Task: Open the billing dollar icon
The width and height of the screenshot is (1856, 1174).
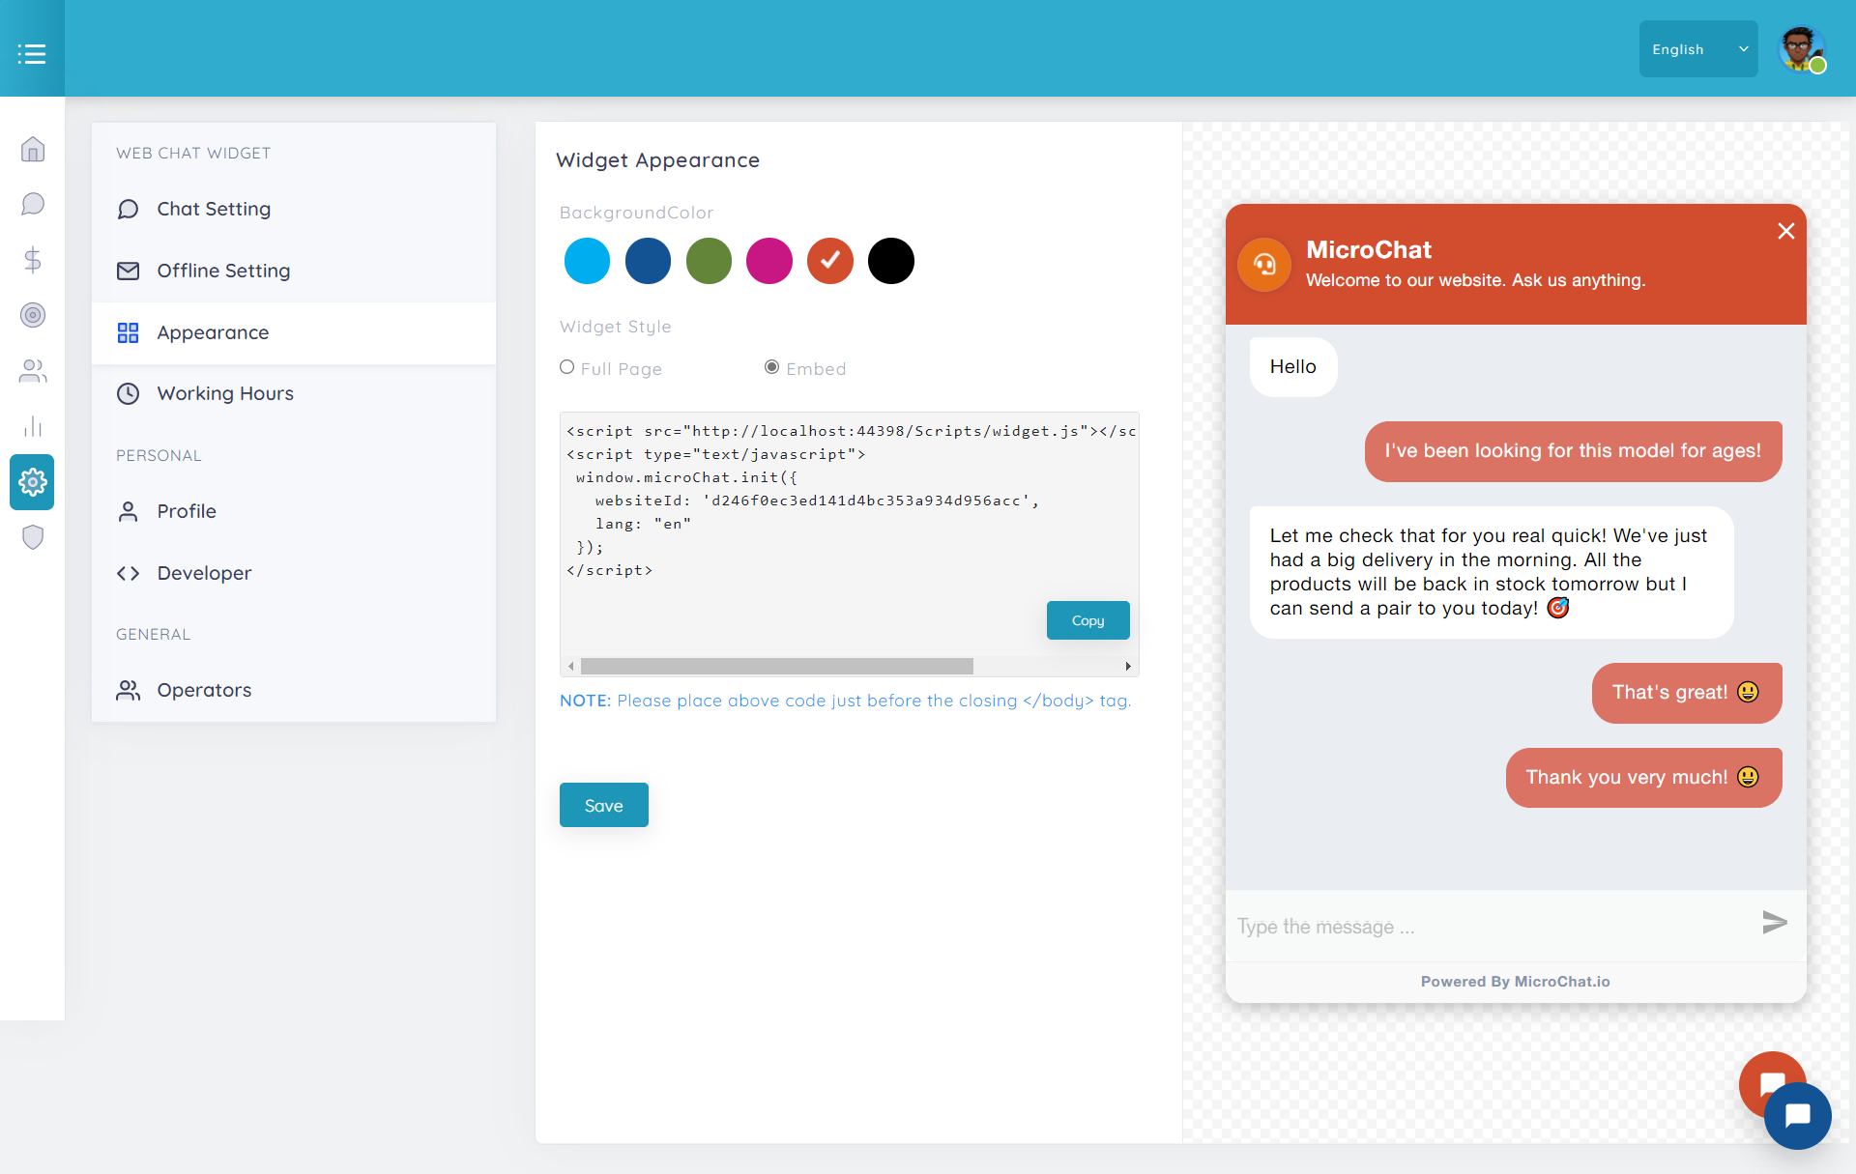Action: coord(32,259)
